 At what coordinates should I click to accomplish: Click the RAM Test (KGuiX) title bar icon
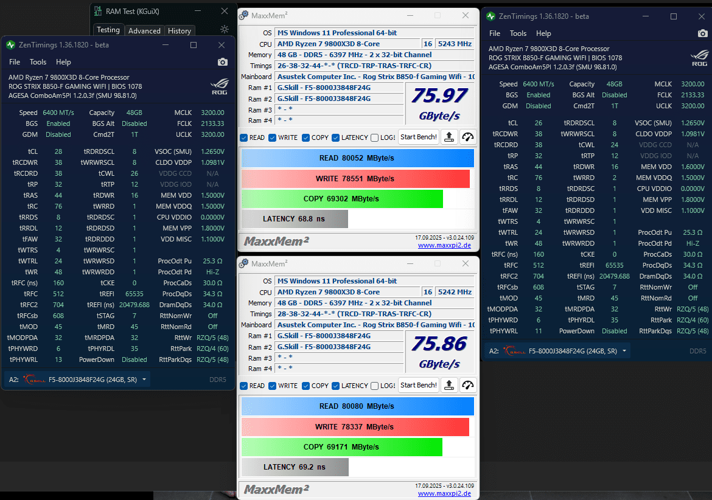97,12
